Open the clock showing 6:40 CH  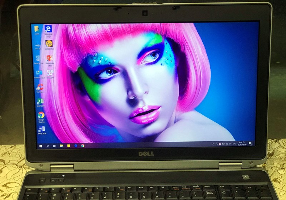point(242,143)
